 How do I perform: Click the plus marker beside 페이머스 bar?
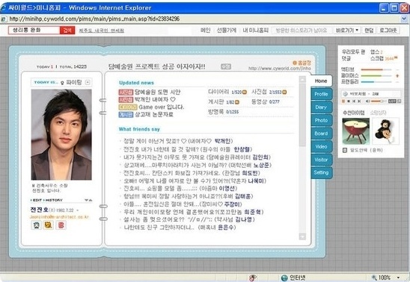397,76
